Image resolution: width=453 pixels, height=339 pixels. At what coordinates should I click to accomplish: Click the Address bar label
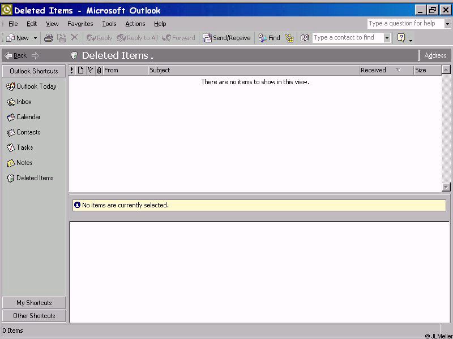coord(435,55)
